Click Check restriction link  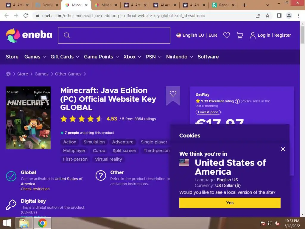(x=35, y=189)
